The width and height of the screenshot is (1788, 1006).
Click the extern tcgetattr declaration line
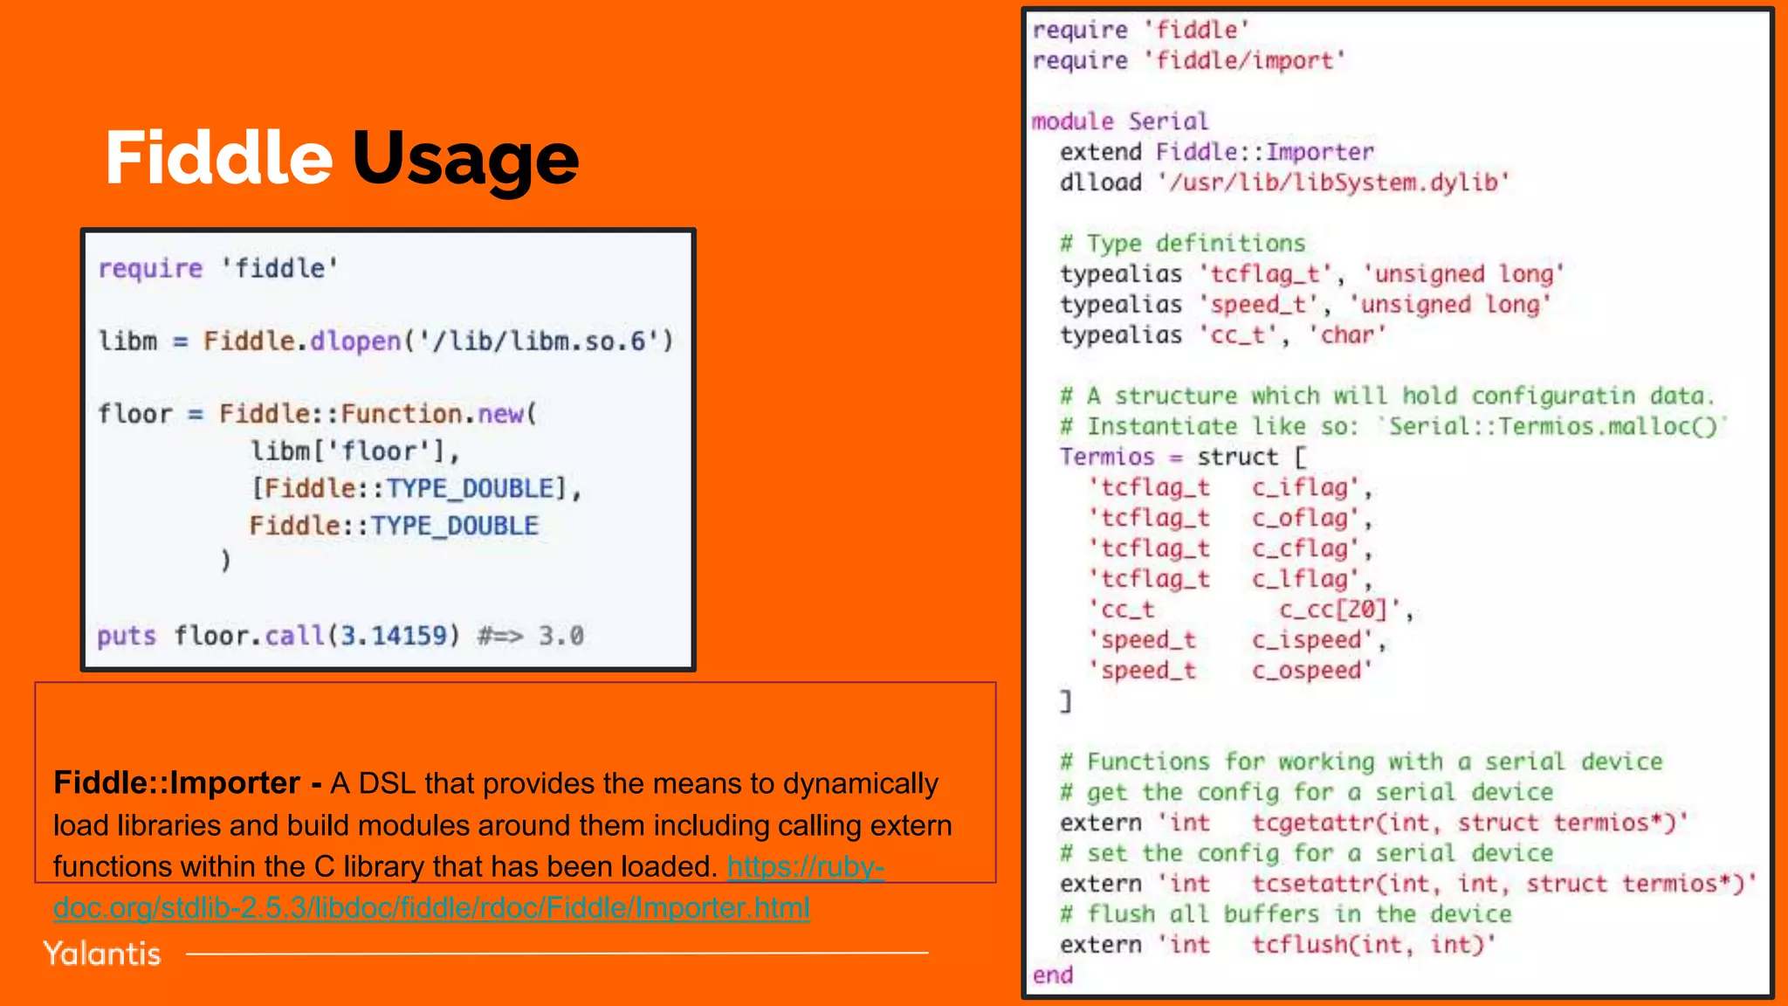pos(1375,823)
